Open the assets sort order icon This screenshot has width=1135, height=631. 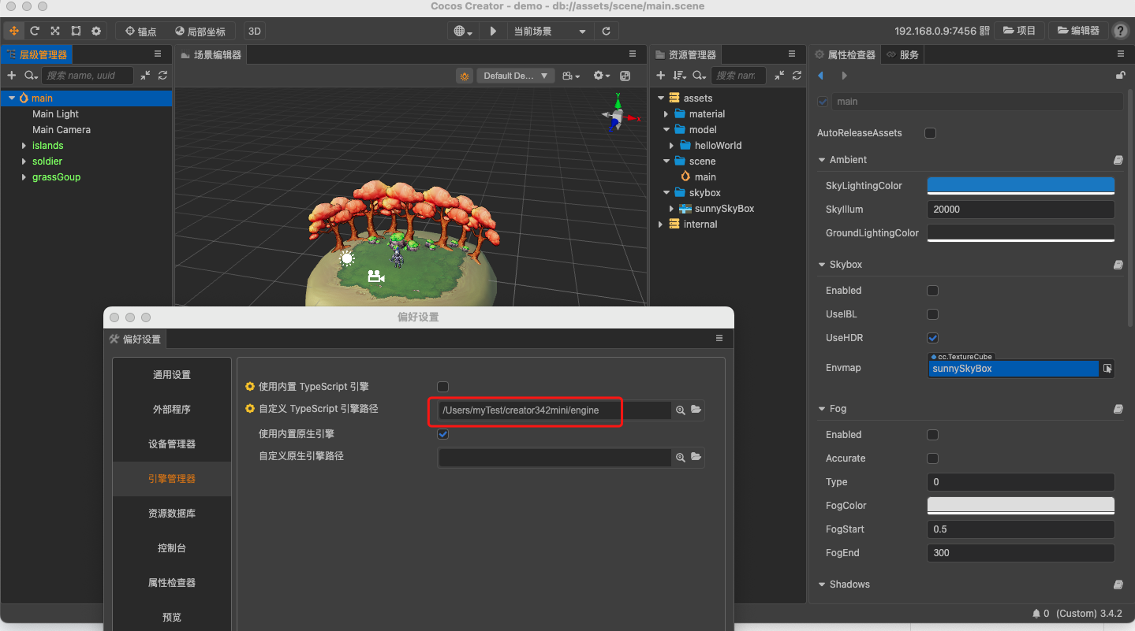click(680, 76)
